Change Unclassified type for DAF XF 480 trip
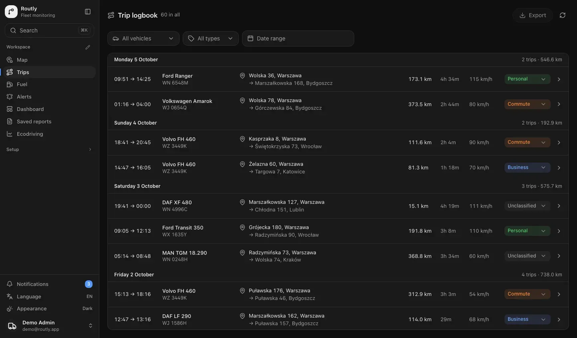This screenshot has width=577, height=338. [x=527, y=206]
